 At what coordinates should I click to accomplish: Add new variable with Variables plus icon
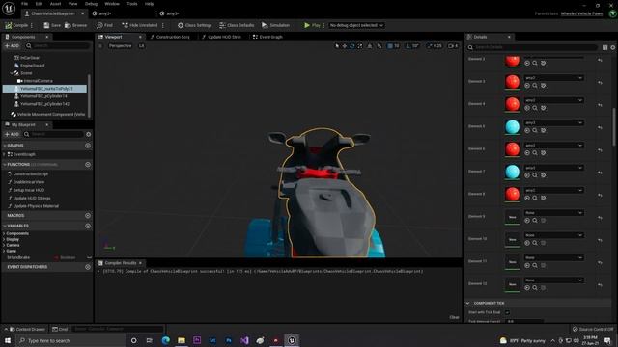pos(88,226)
